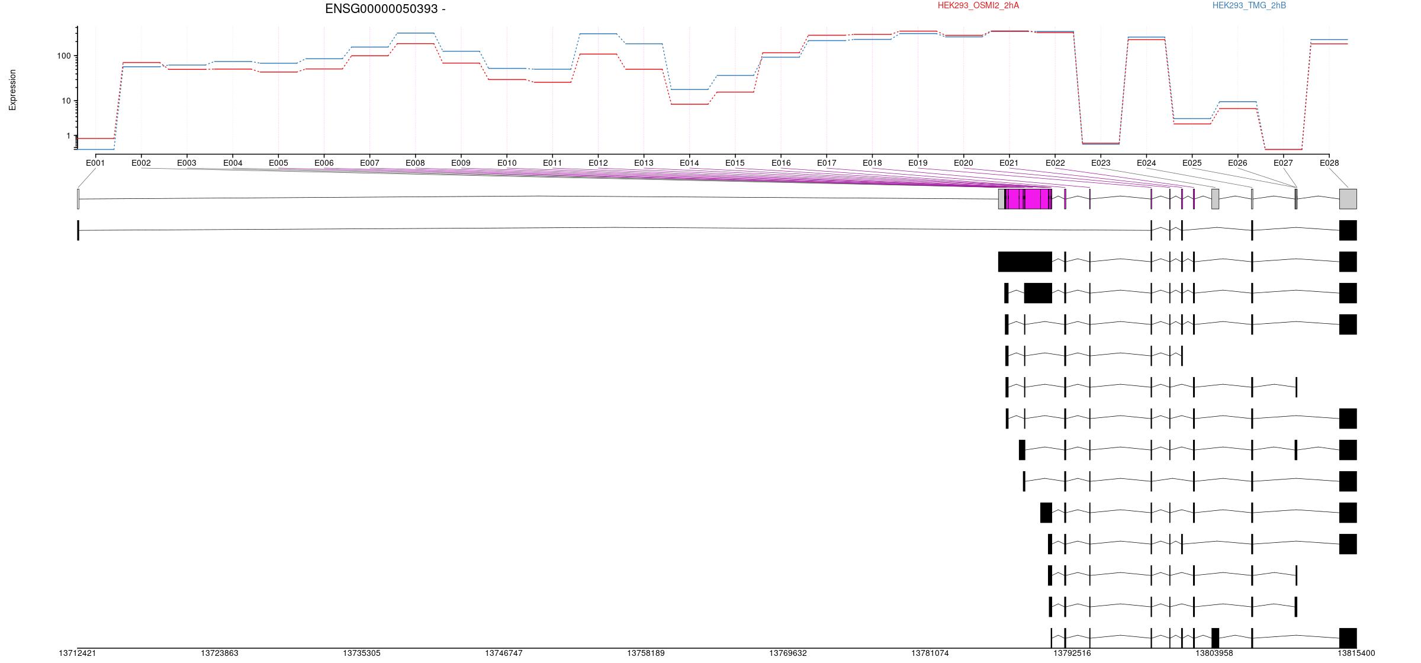Viewport: 1421px width, 663px height.
Task: Click the wide black exon in third transcript
Action: tap(1038, 293)
